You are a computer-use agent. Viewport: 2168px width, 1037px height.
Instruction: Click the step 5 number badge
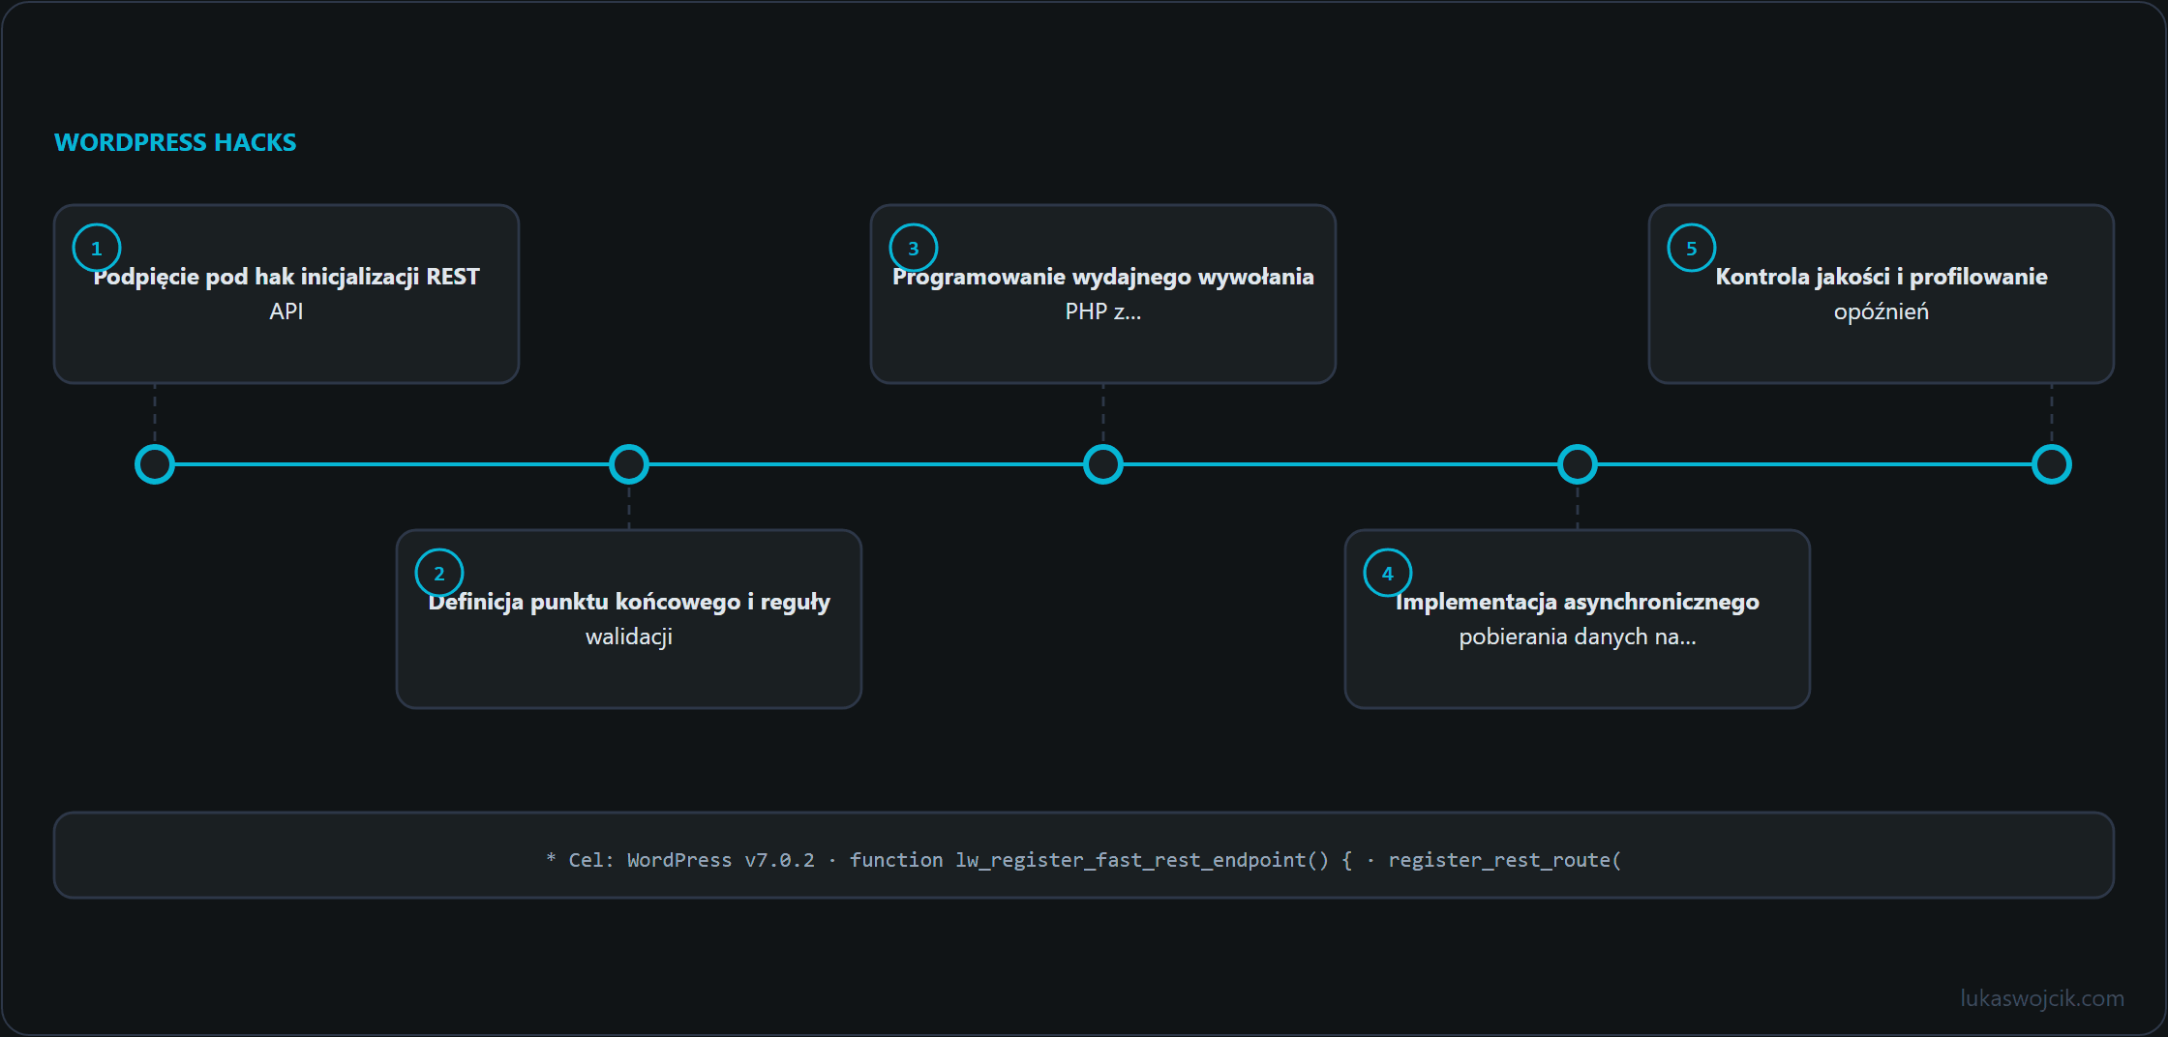pos(1692,248)
